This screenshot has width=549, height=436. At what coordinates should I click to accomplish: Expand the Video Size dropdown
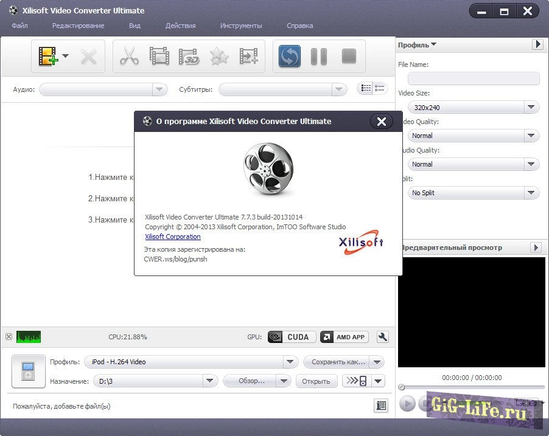coord(532,108)
